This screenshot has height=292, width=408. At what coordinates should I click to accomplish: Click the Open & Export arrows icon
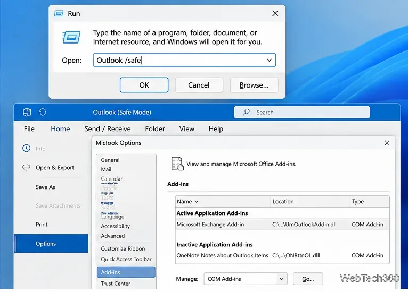tap(26, 167)
